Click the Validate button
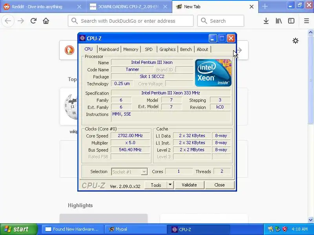The width and height of the screenshot is (314, 235). pos(189,185)
